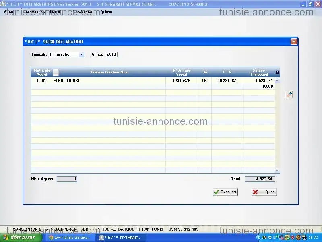Close the Saisie Déclaration dialog

coord(294,42)
